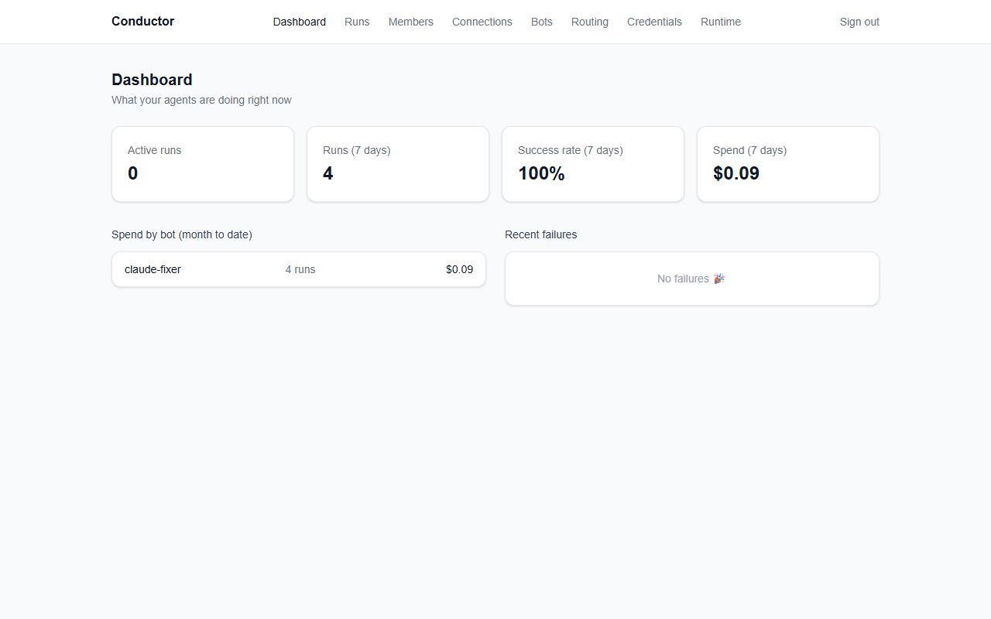Navigate to Connections
This screenshot has width=991, height=619.
(482, 22)
